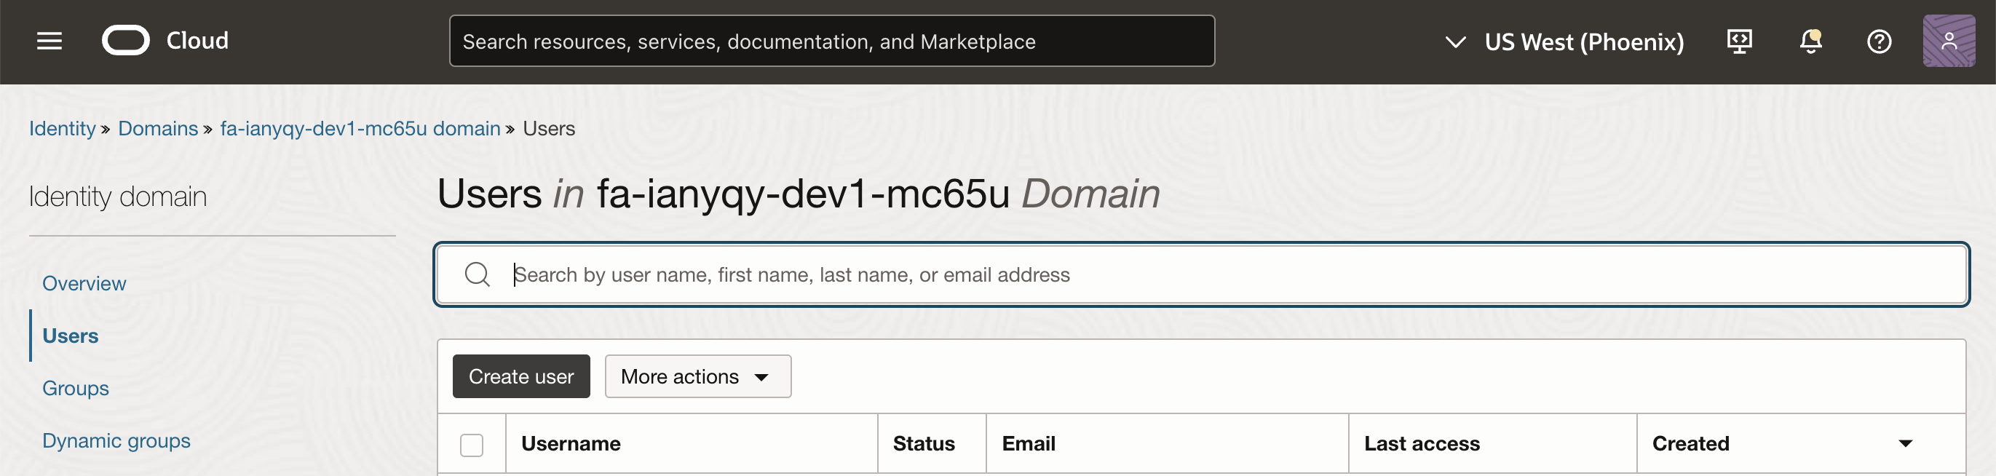The image size is (1996, 476).
Task: Go to Overview in the sidebar
Action: (x=84, y=284)
